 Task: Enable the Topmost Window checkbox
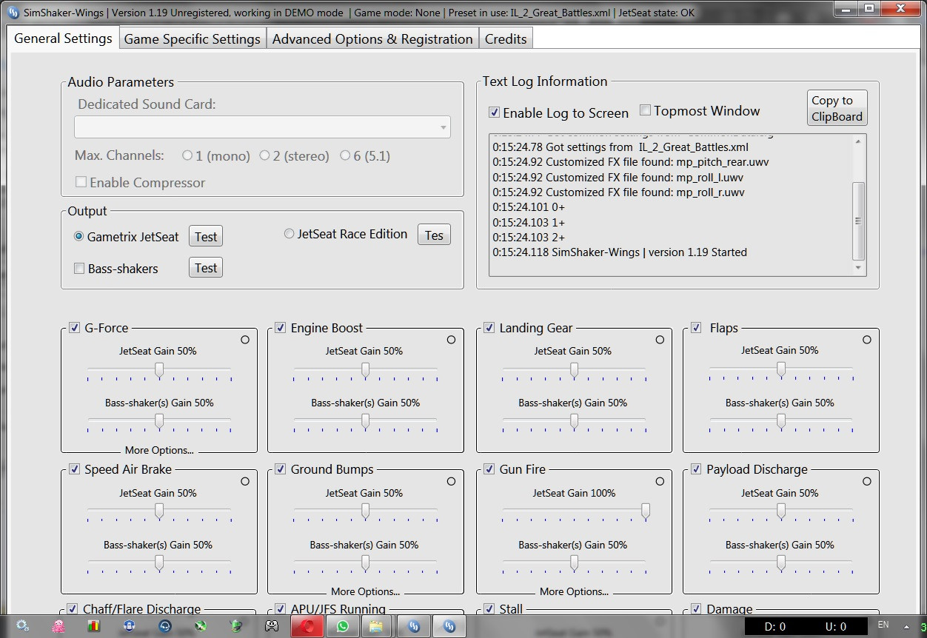pos(646,110)
